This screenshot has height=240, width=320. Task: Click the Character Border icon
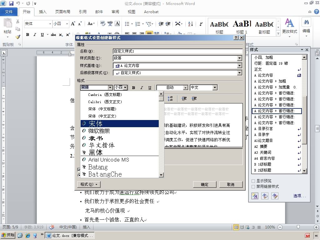(117, 24)
